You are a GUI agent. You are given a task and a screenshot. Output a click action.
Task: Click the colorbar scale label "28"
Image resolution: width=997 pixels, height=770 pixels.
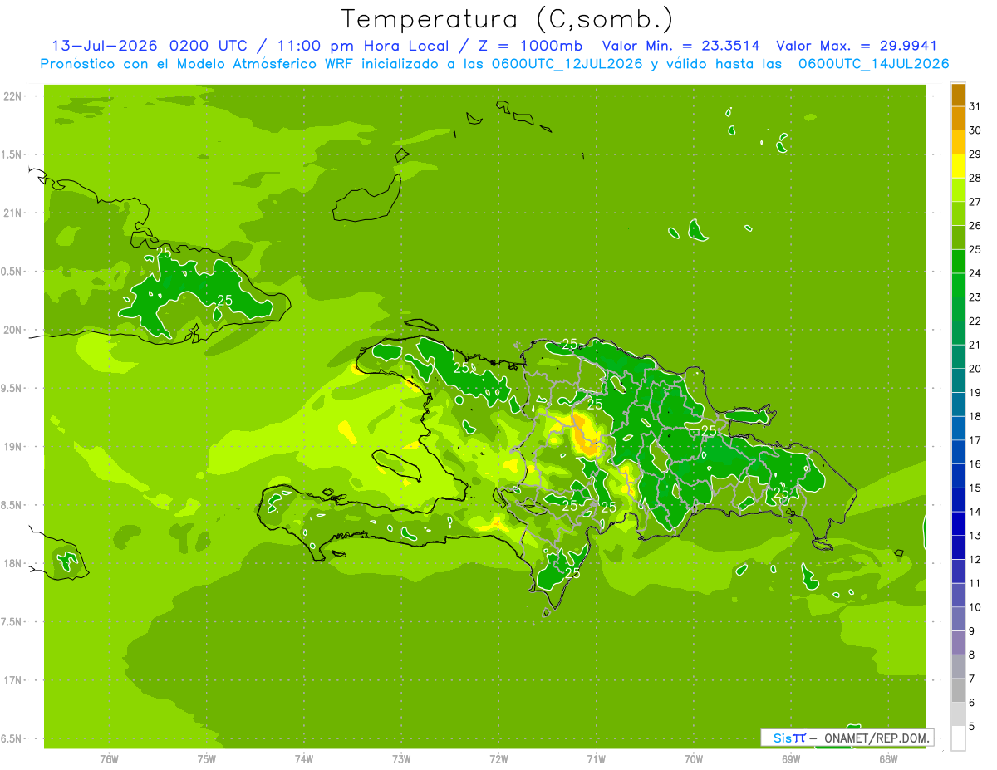click(x=975, y=178)
